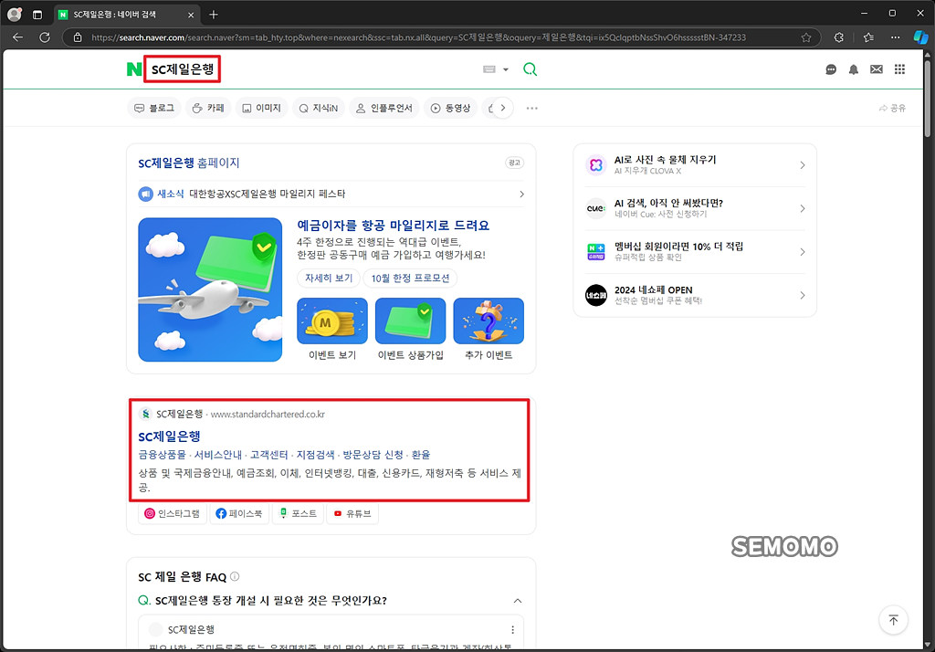Click the 10월 한정 프로모션 button
Image resolution: width=935 pixels, height=652 pixels.
(x=410, y=278)
